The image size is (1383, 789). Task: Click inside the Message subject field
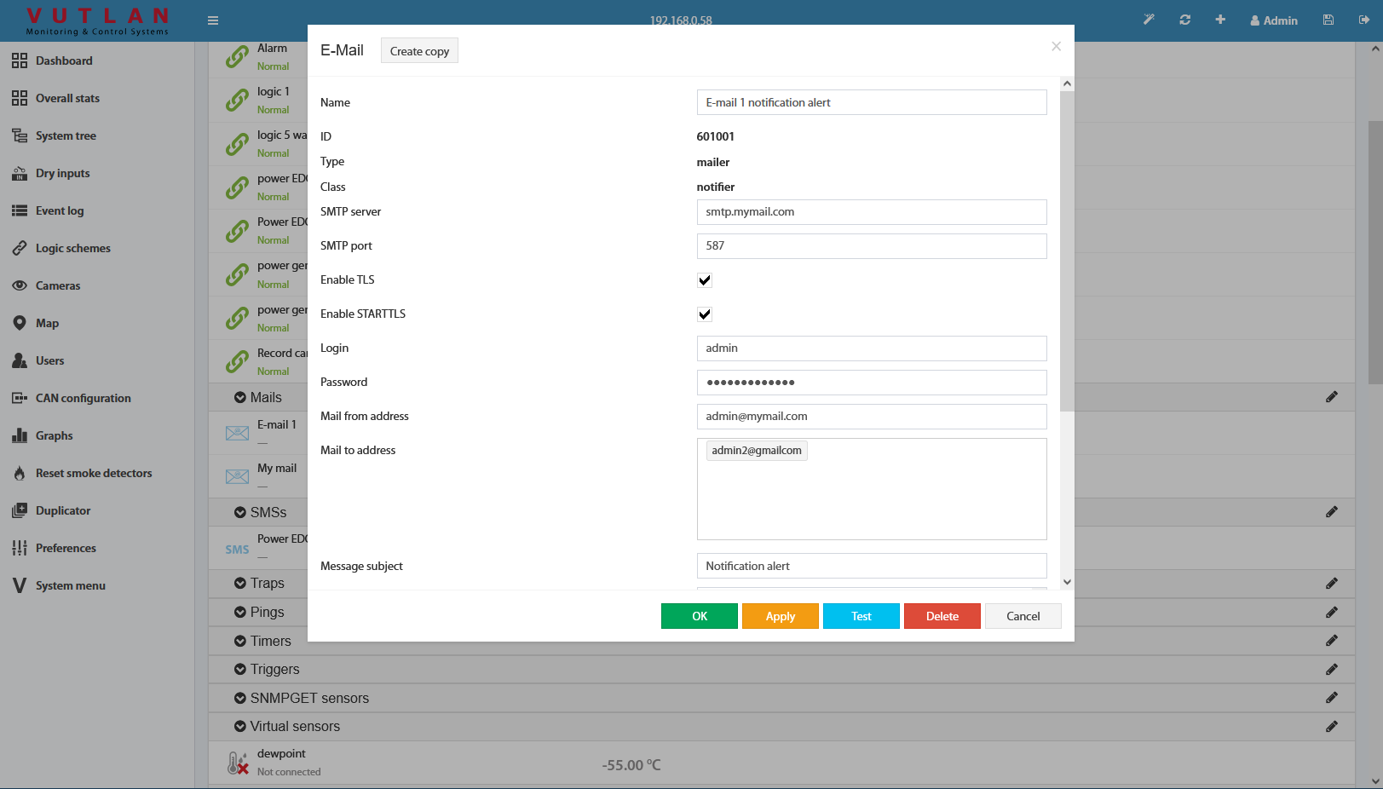click(871, 565)
